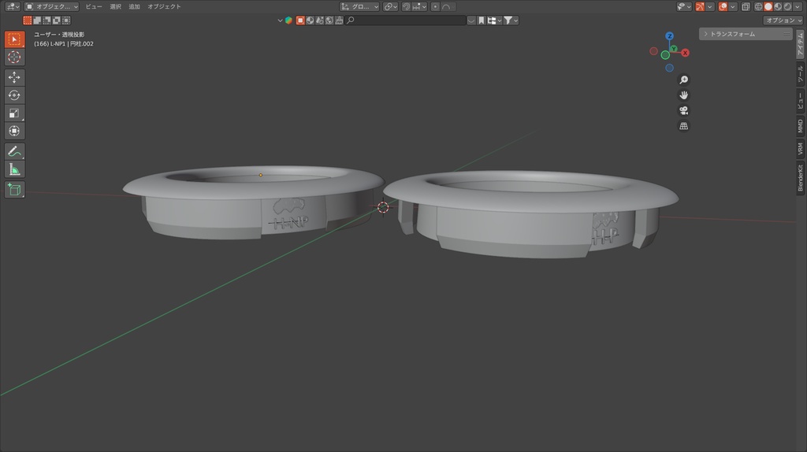The image size is (807, 452).
Task: Select the Select Box tool
Action: click(14, 39)
